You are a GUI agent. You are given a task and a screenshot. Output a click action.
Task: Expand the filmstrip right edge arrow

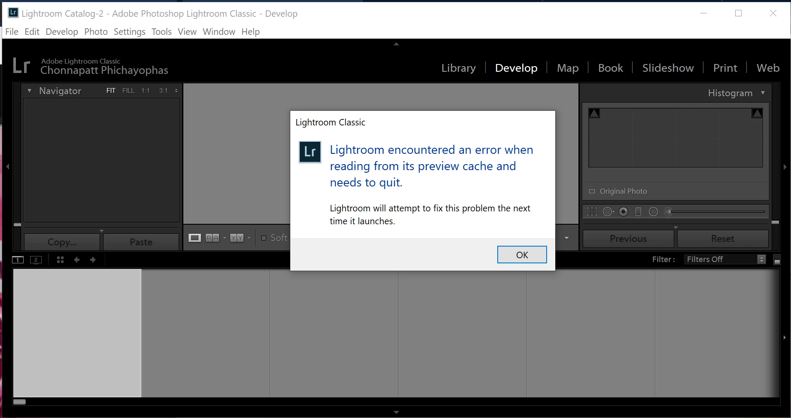point(785,338)
